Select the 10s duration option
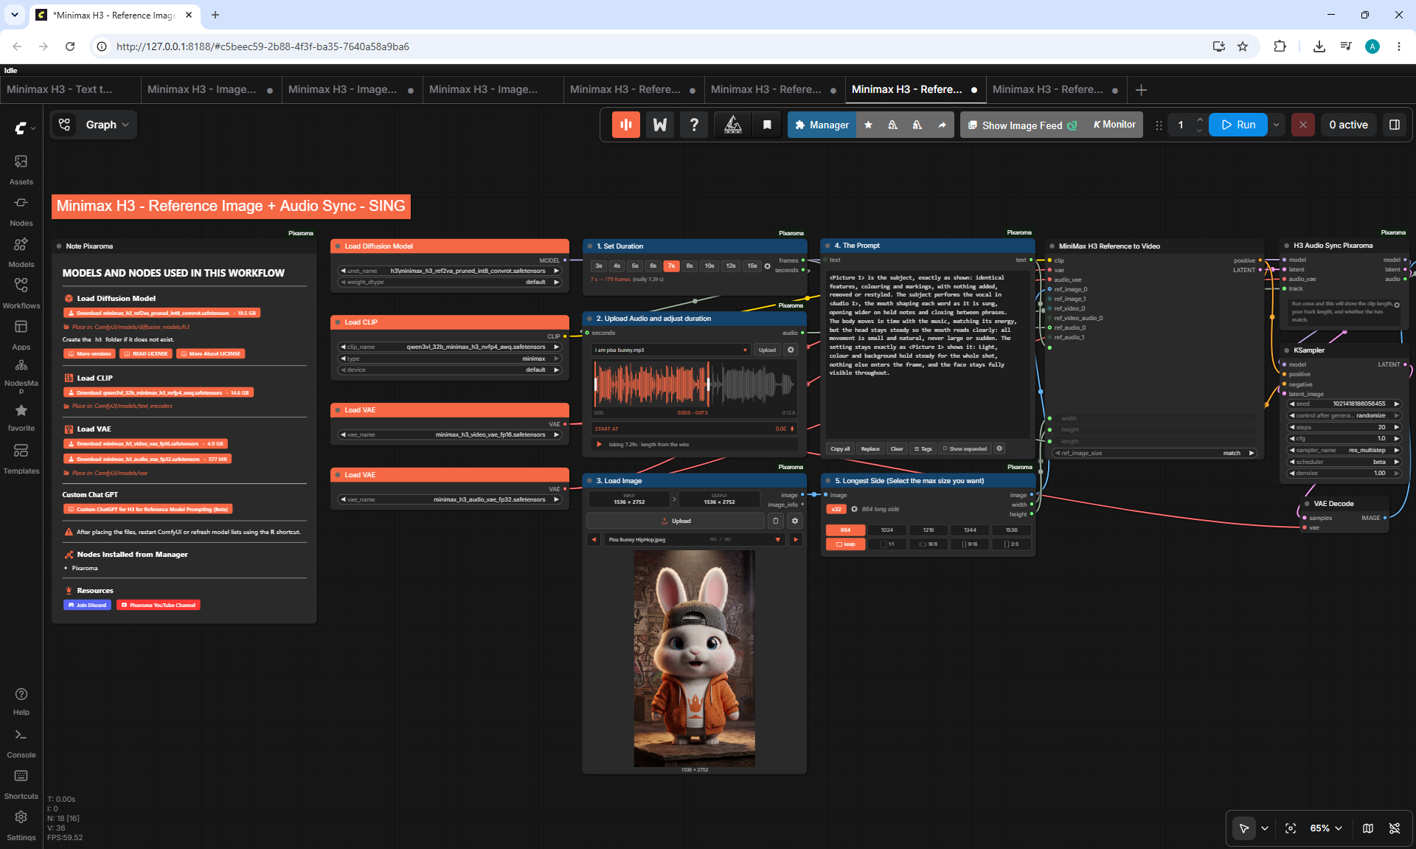Viewport: 1416px width, 849px height. click(x=709, y=266)
